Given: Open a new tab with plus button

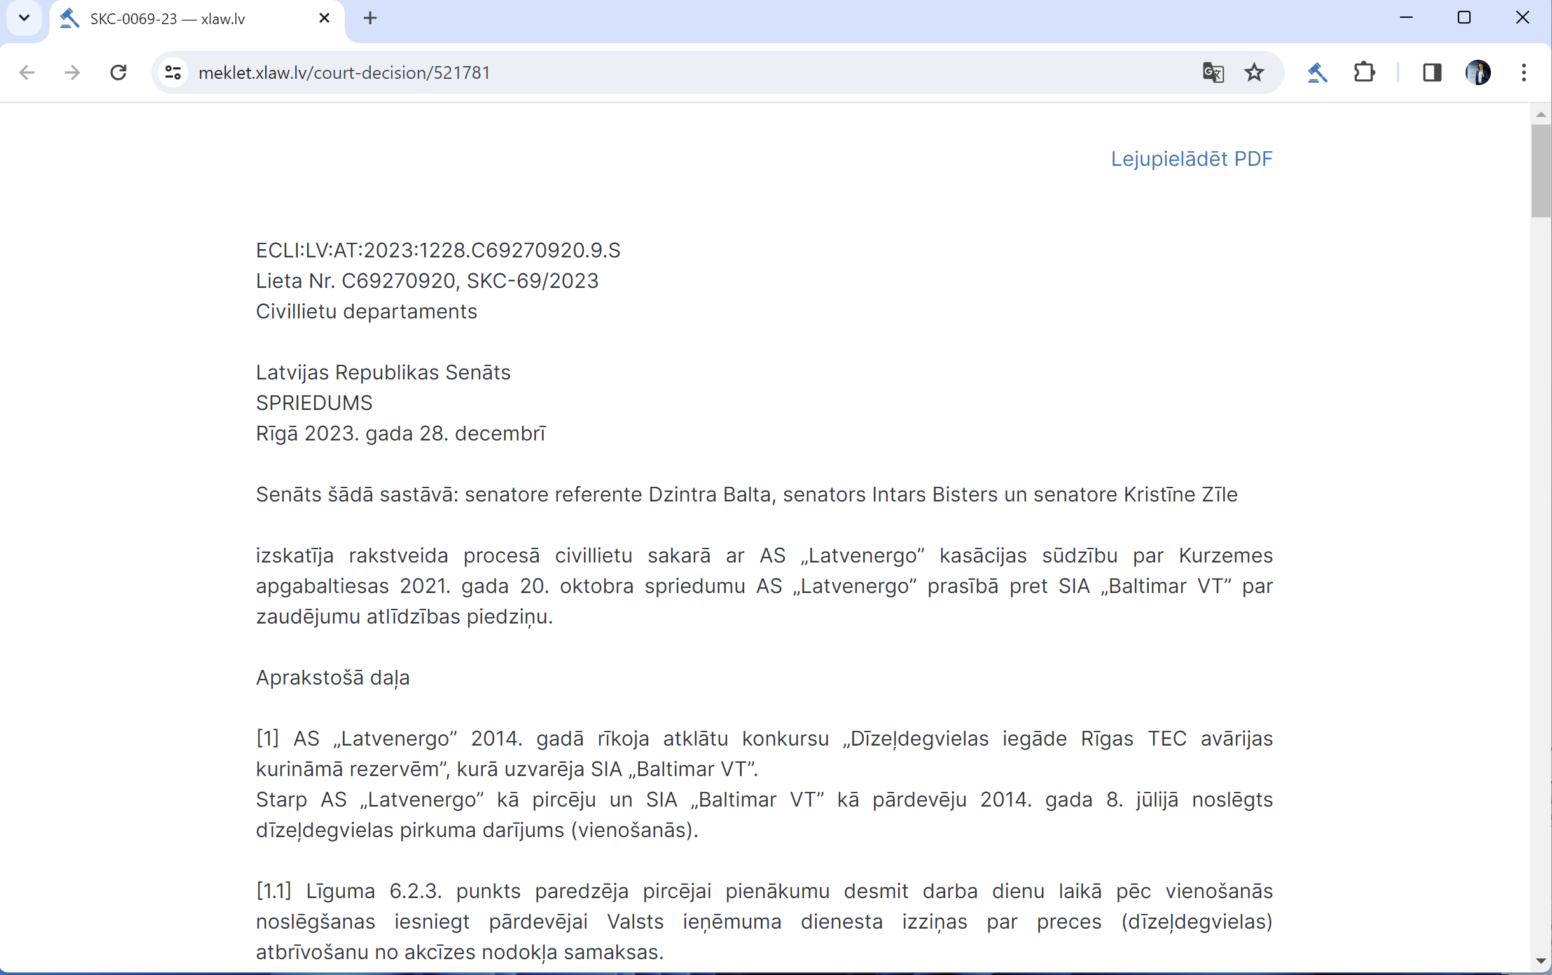Looking at the screenshot, I should tap(370, 18).
